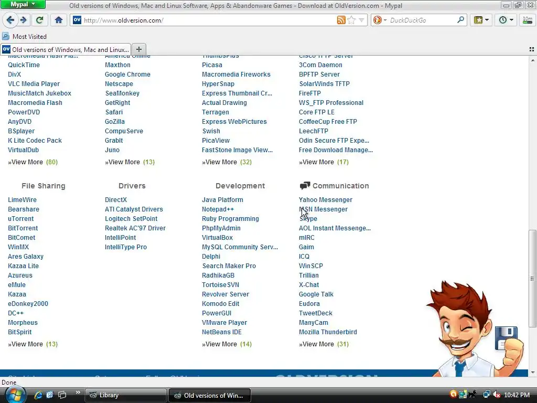Open the Notepad++ link
The height and width of the screenshot is (403, 537).
click(218, 209)
